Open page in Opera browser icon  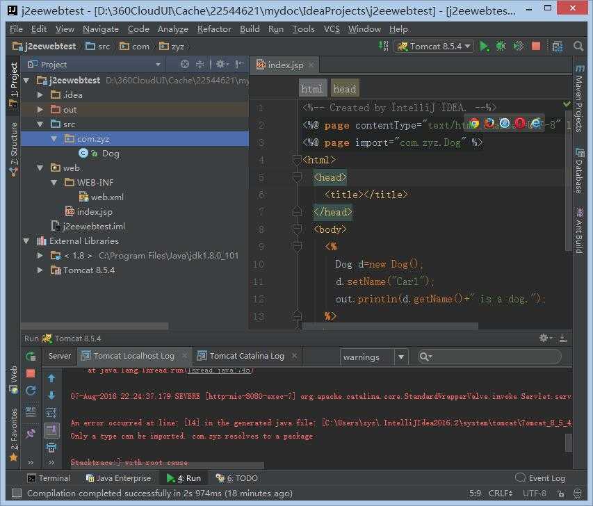[520, 123]
